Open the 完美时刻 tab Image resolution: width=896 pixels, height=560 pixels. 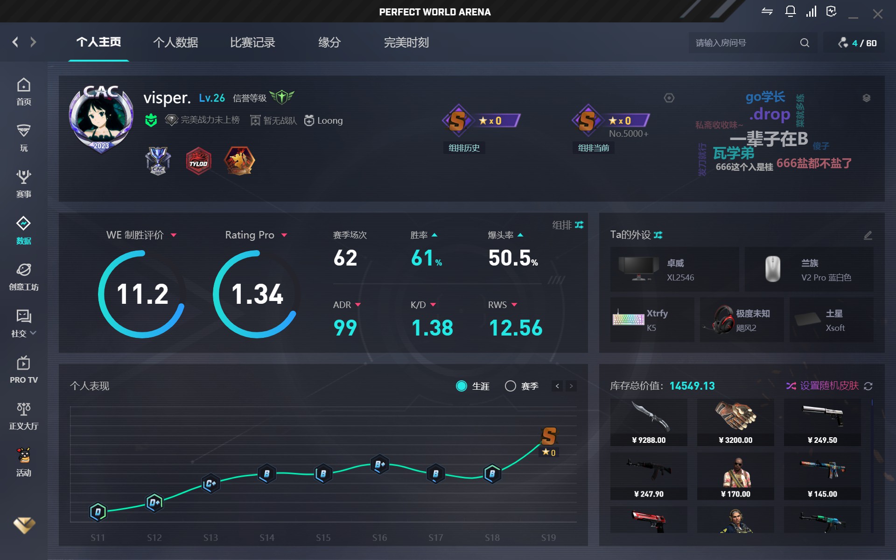click(406, 42)
